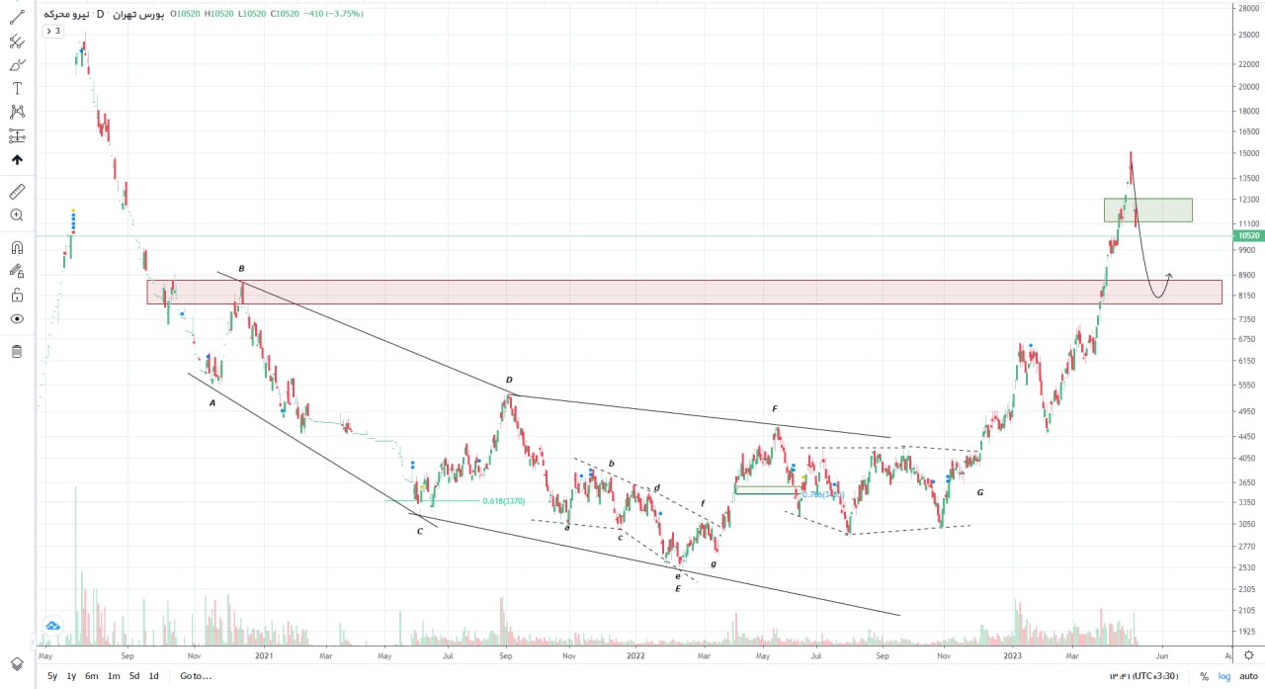1265x689 pixels.
Task: Toggle log scale at bottom right
Action: coord(1223,676)
